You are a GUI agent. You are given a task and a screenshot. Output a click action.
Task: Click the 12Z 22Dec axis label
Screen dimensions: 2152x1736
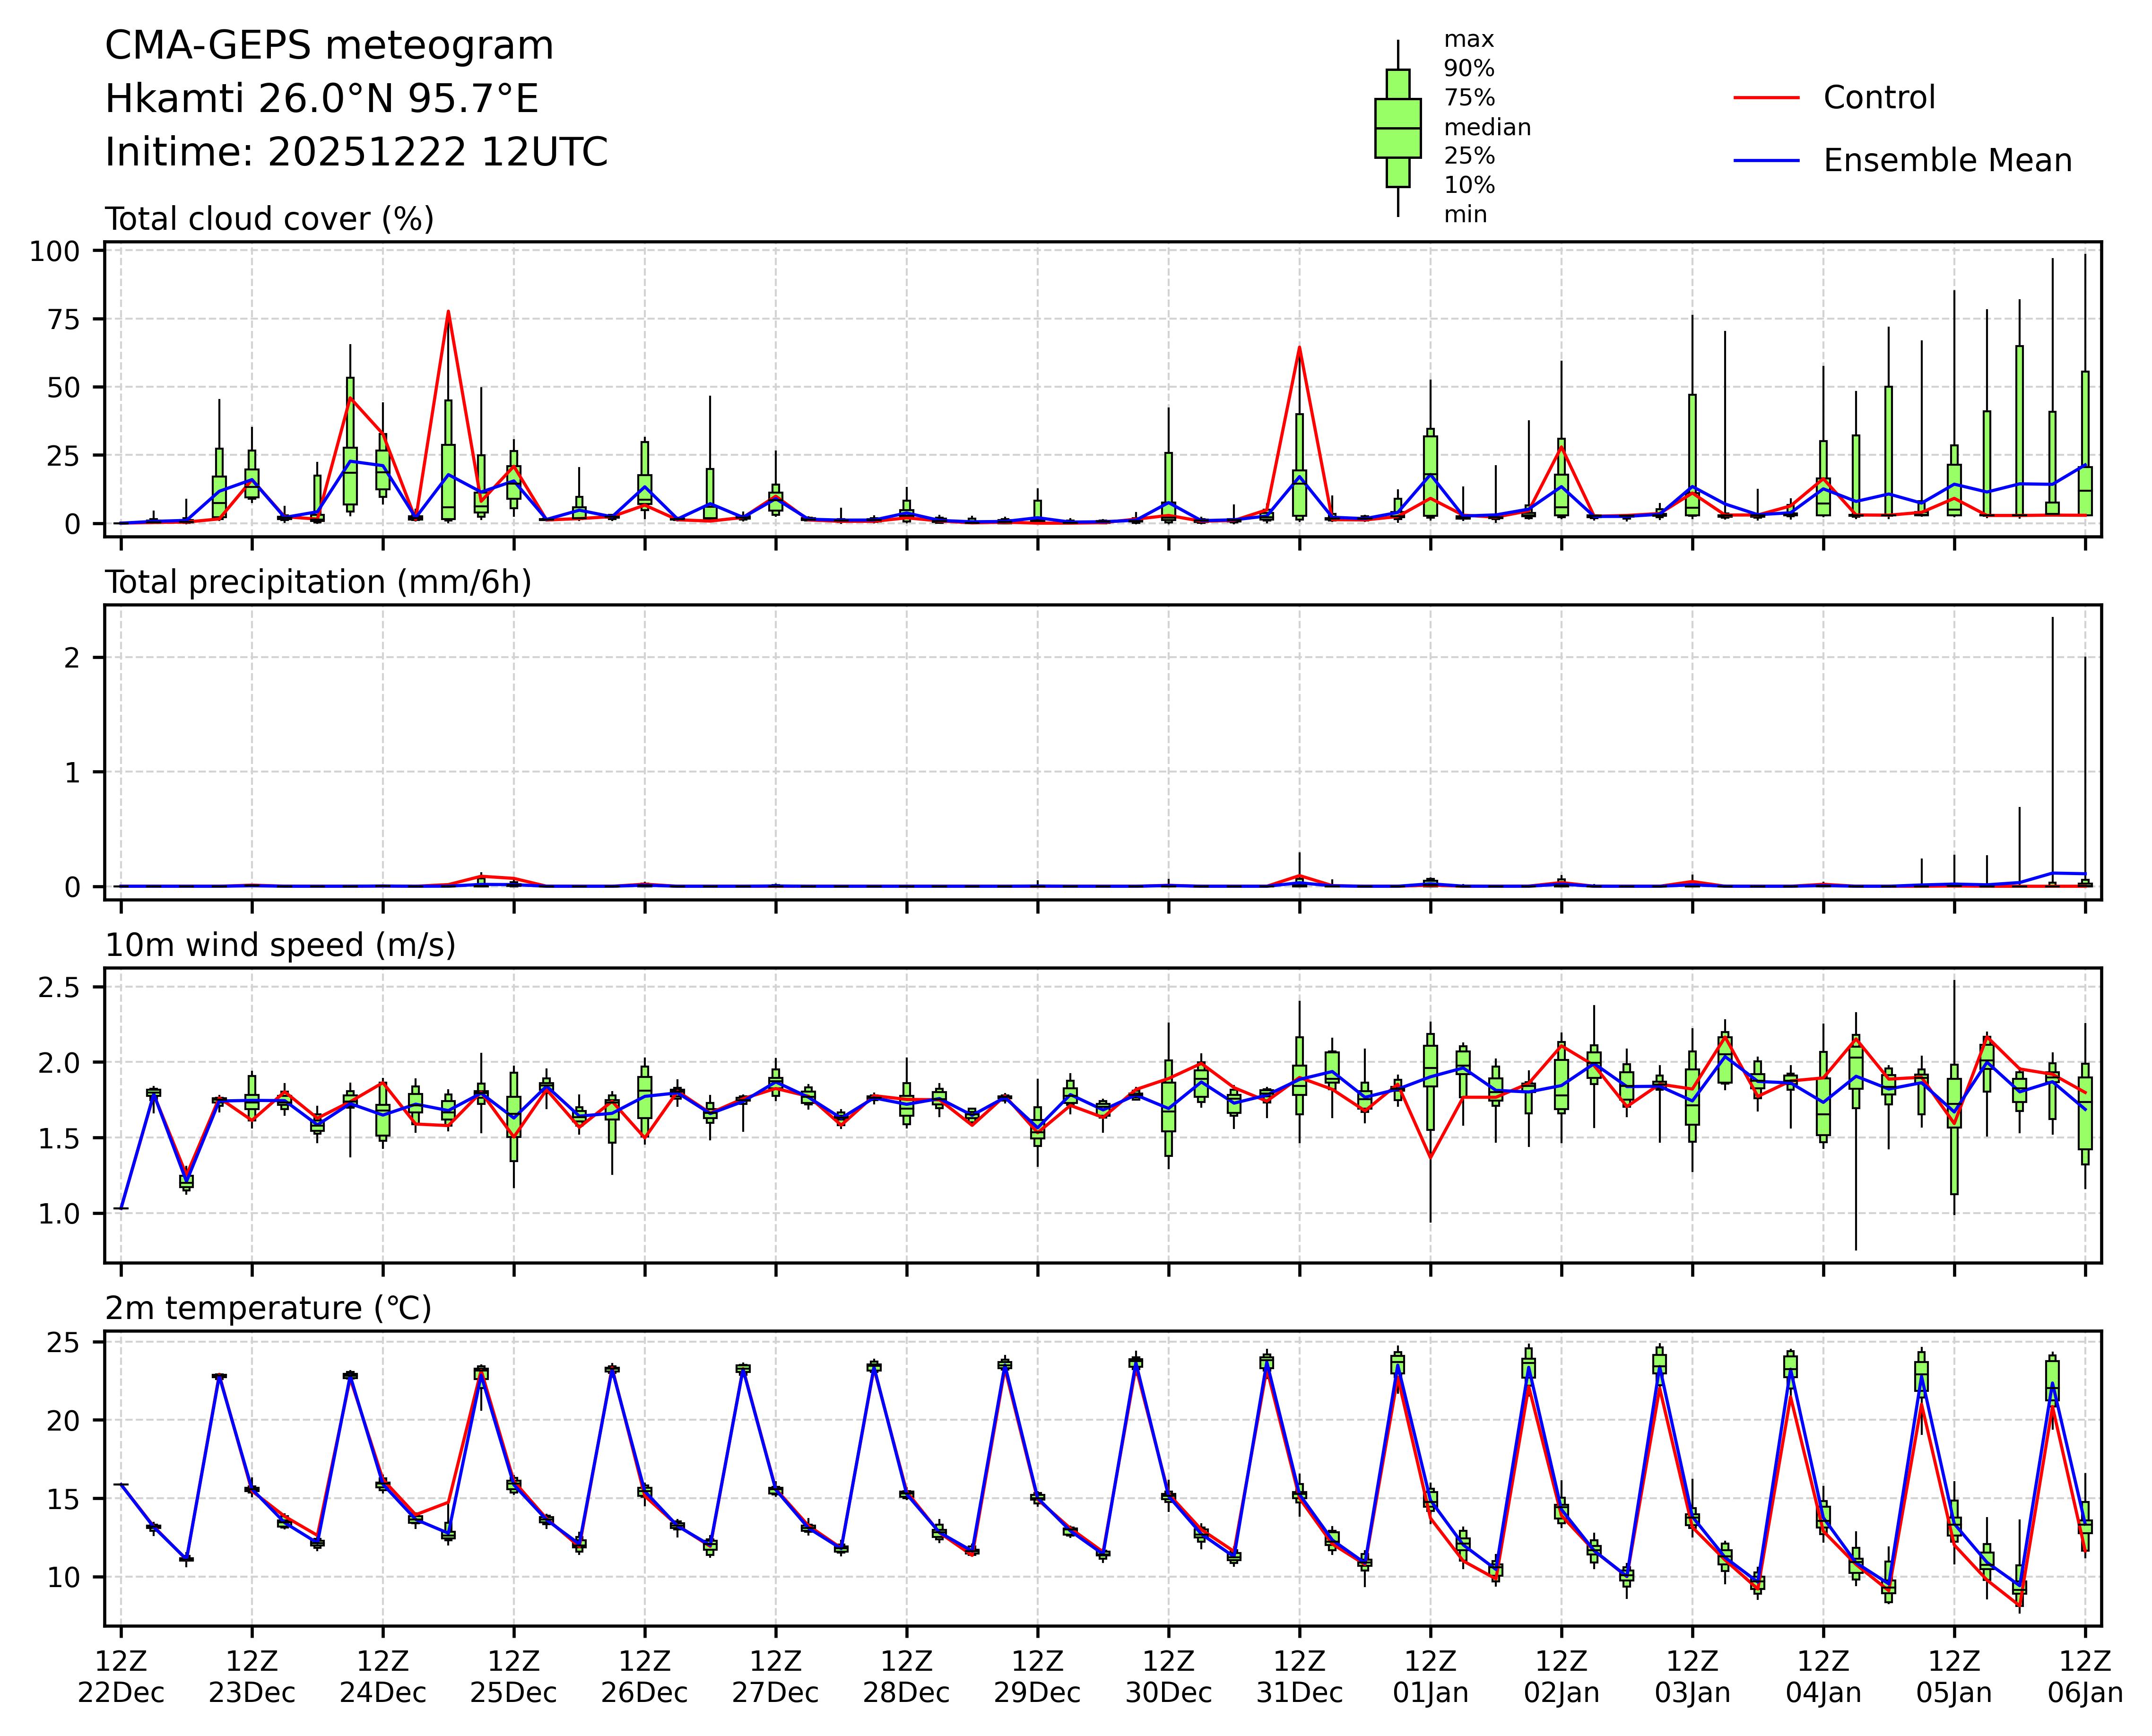tap(121, 1677)
